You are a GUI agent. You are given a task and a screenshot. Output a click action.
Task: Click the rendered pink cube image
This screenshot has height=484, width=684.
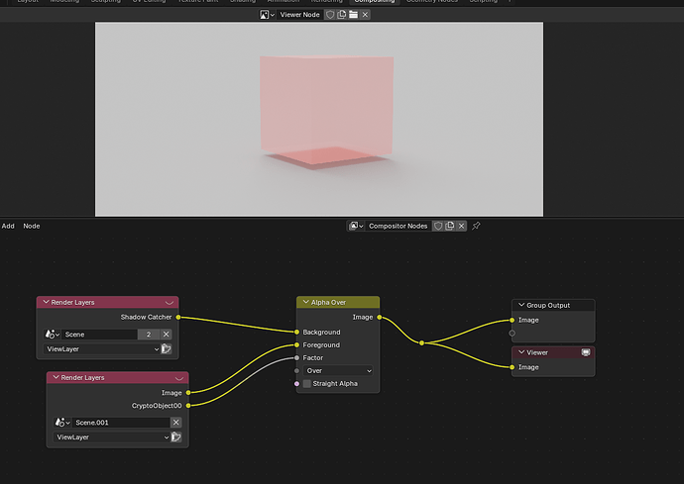(326, 111)
